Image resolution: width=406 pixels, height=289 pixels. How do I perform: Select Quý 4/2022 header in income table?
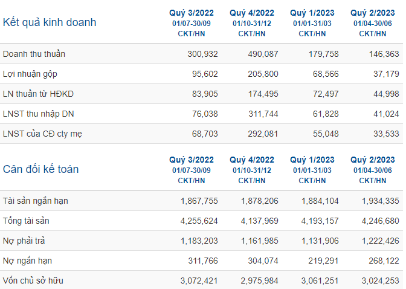coord(252,13)
